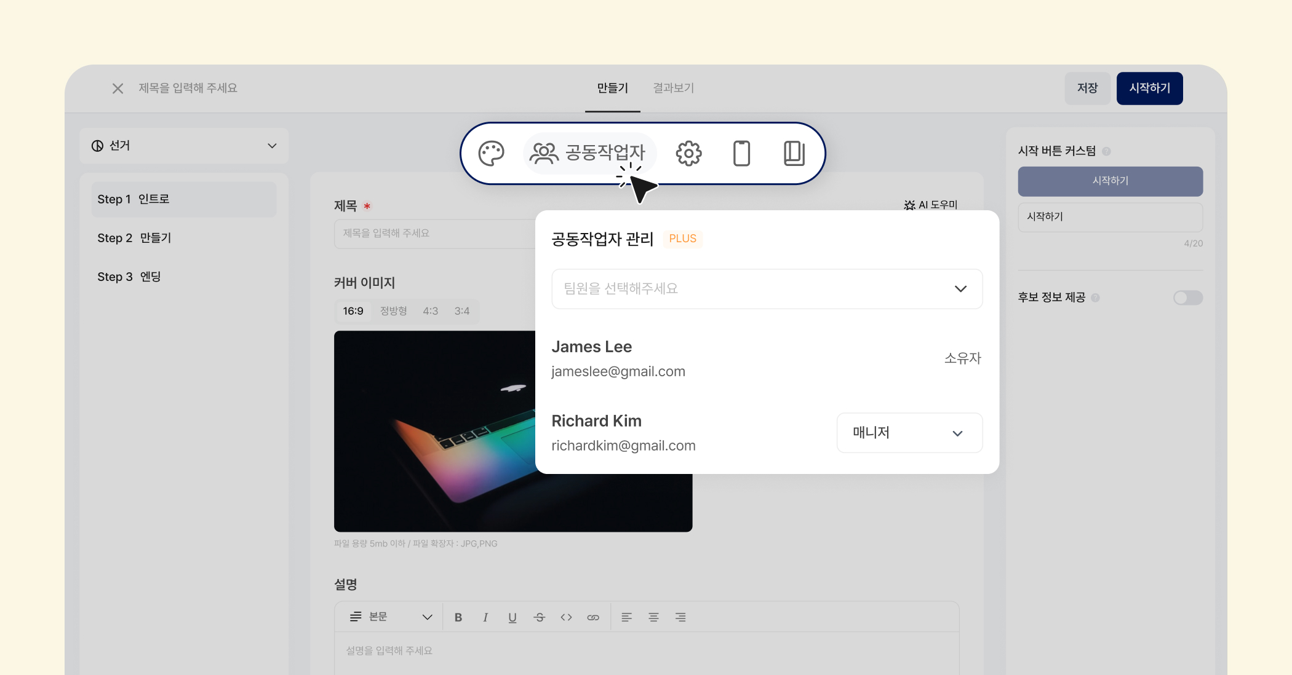
Task: Enable the 후보 정보 제공 toggle
Action: click(1187, 298)
